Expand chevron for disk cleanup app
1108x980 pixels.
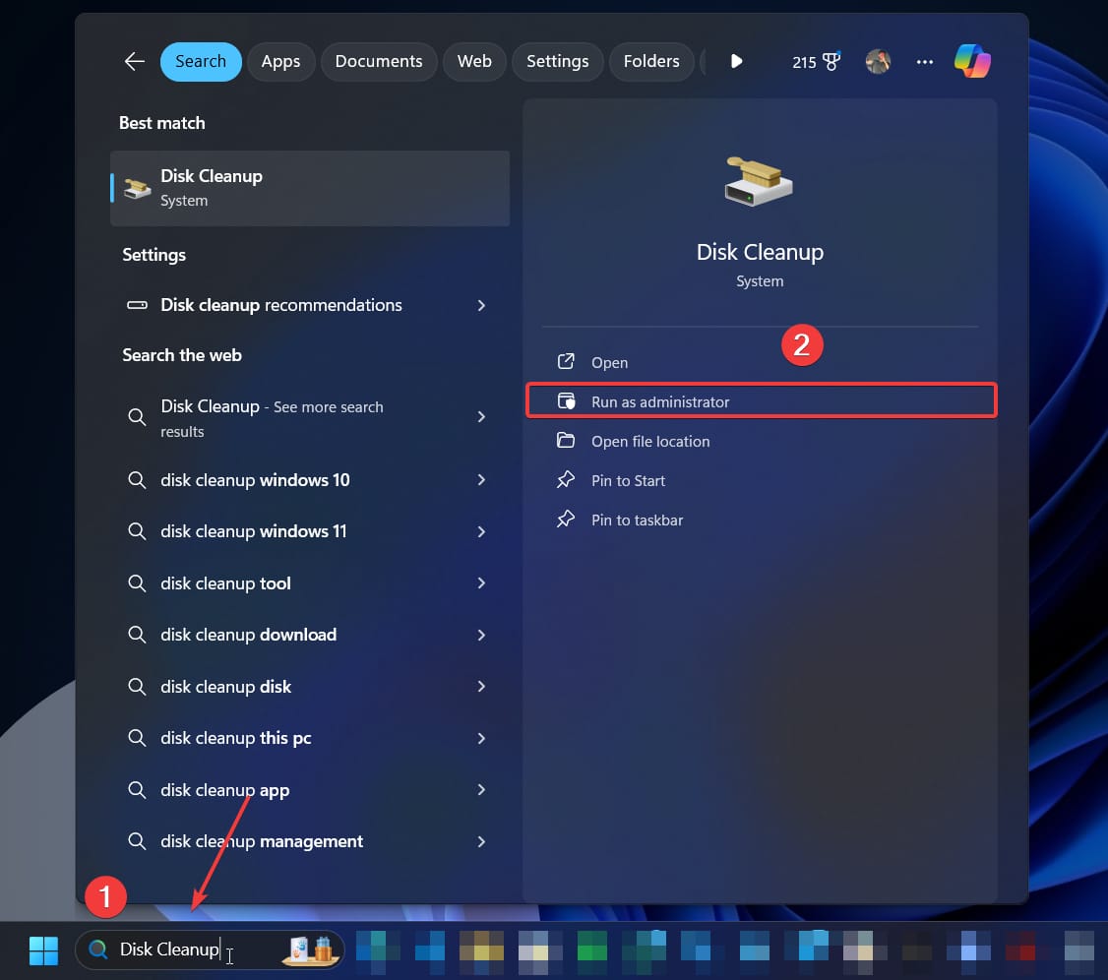(x=481, y=789)
